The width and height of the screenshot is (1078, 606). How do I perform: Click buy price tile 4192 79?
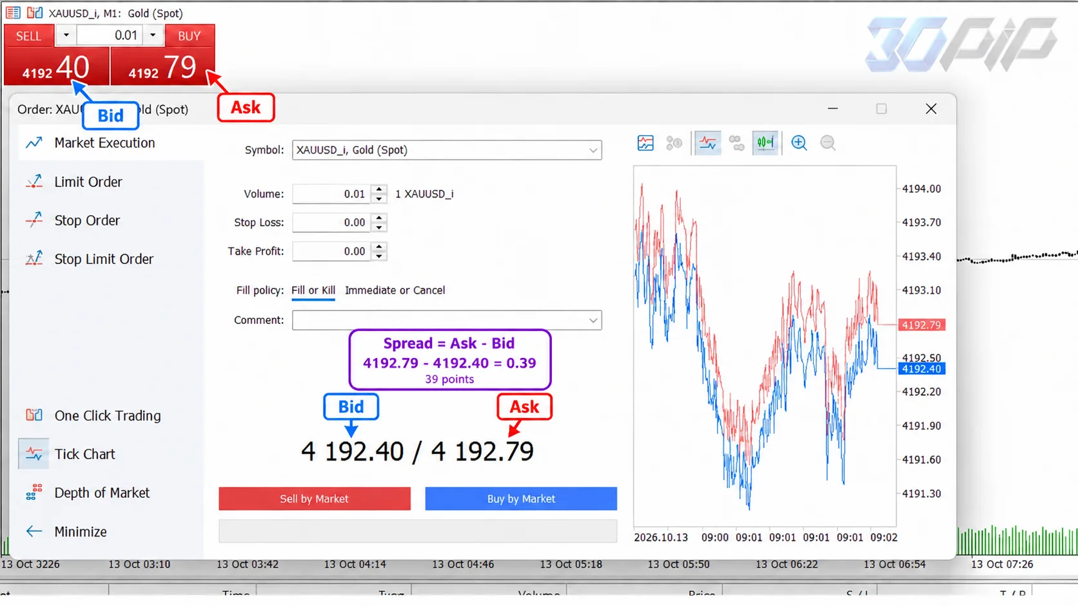[x=162, y=66]
